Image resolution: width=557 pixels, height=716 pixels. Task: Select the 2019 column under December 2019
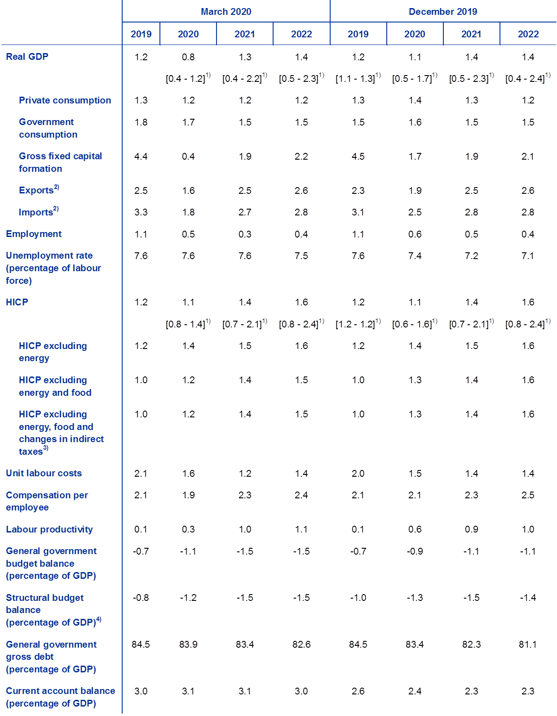(358, 34)
